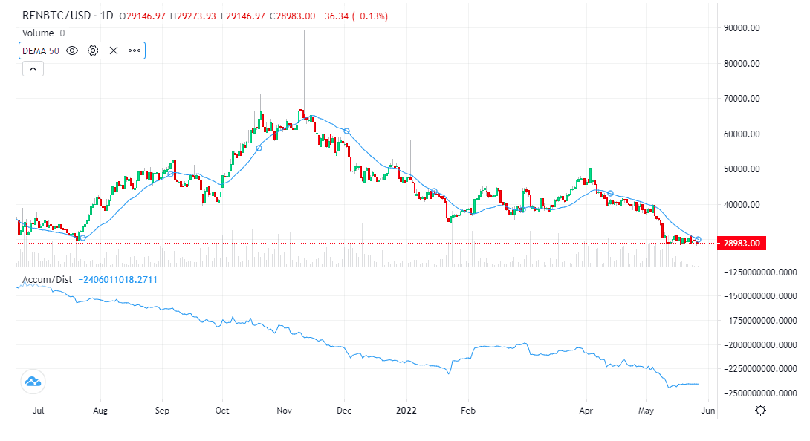Click the Volume indicator label
Viewport: 810px width, 441px height.
click(39, 33)
